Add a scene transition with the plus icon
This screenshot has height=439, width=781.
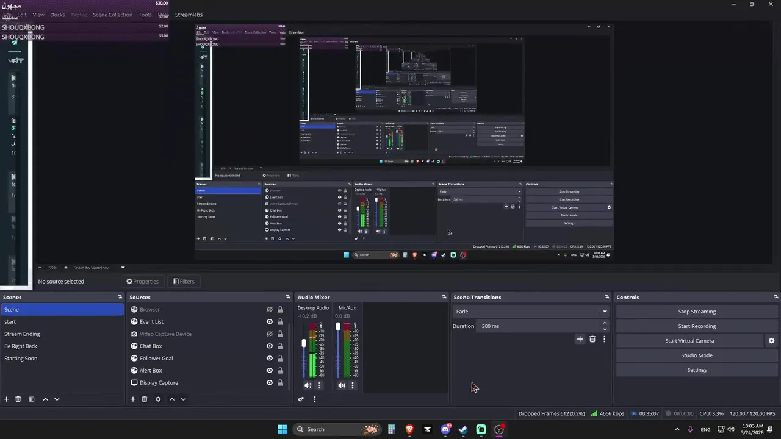pos(580,339)
